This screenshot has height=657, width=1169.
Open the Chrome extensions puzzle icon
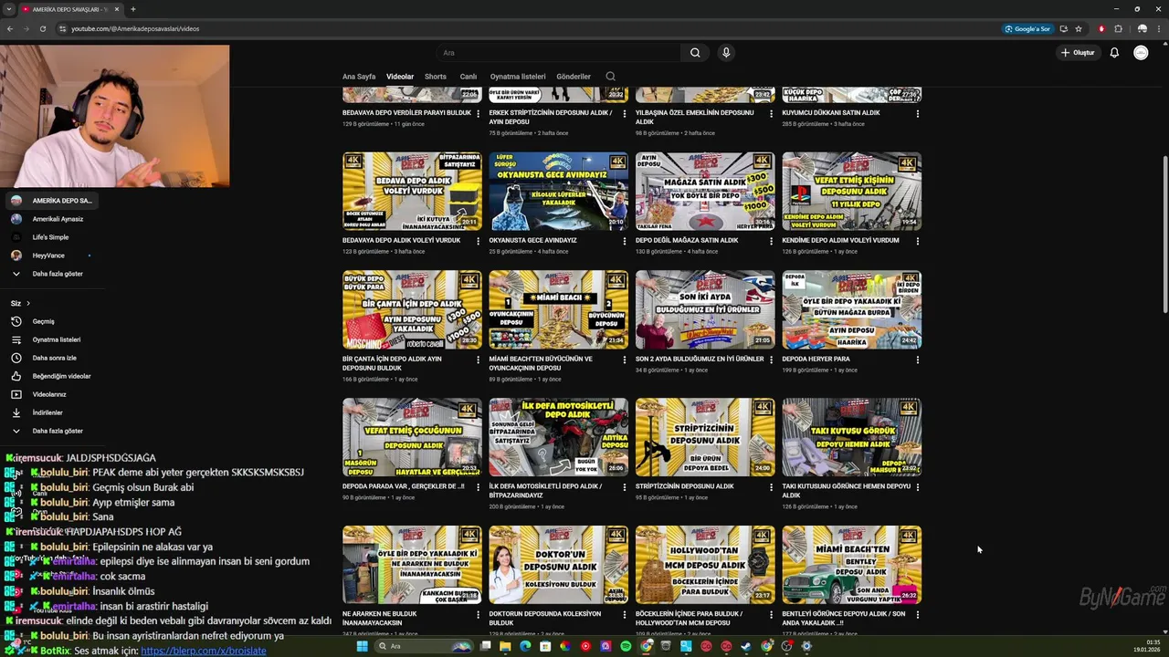1118,28
